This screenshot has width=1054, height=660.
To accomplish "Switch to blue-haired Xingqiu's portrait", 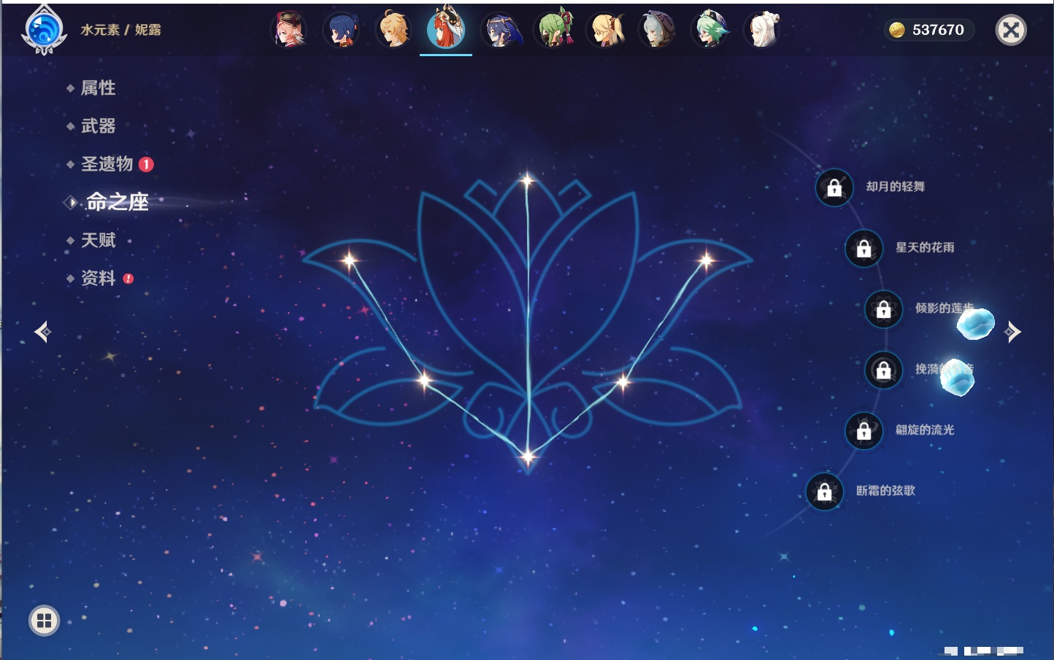I will point(341,29).
